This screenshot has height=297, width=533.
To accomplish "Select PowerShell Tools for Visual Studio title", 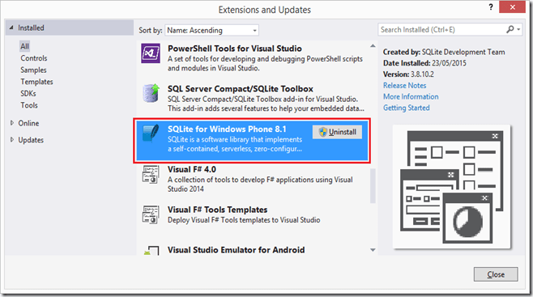I will point(235,49).
